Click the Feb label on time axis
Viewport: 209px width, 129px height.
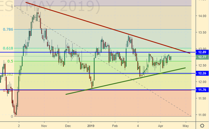pos(115,126)
